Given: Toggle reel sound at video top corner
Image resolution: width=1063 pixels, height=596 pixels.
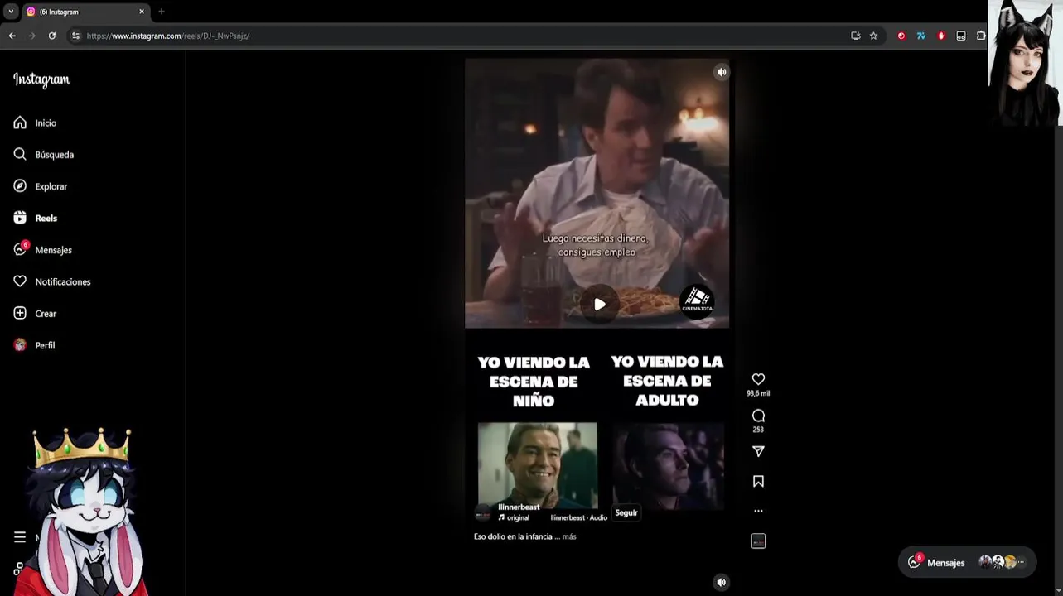Looking at the screenshot, I should (x=721, y=72).
